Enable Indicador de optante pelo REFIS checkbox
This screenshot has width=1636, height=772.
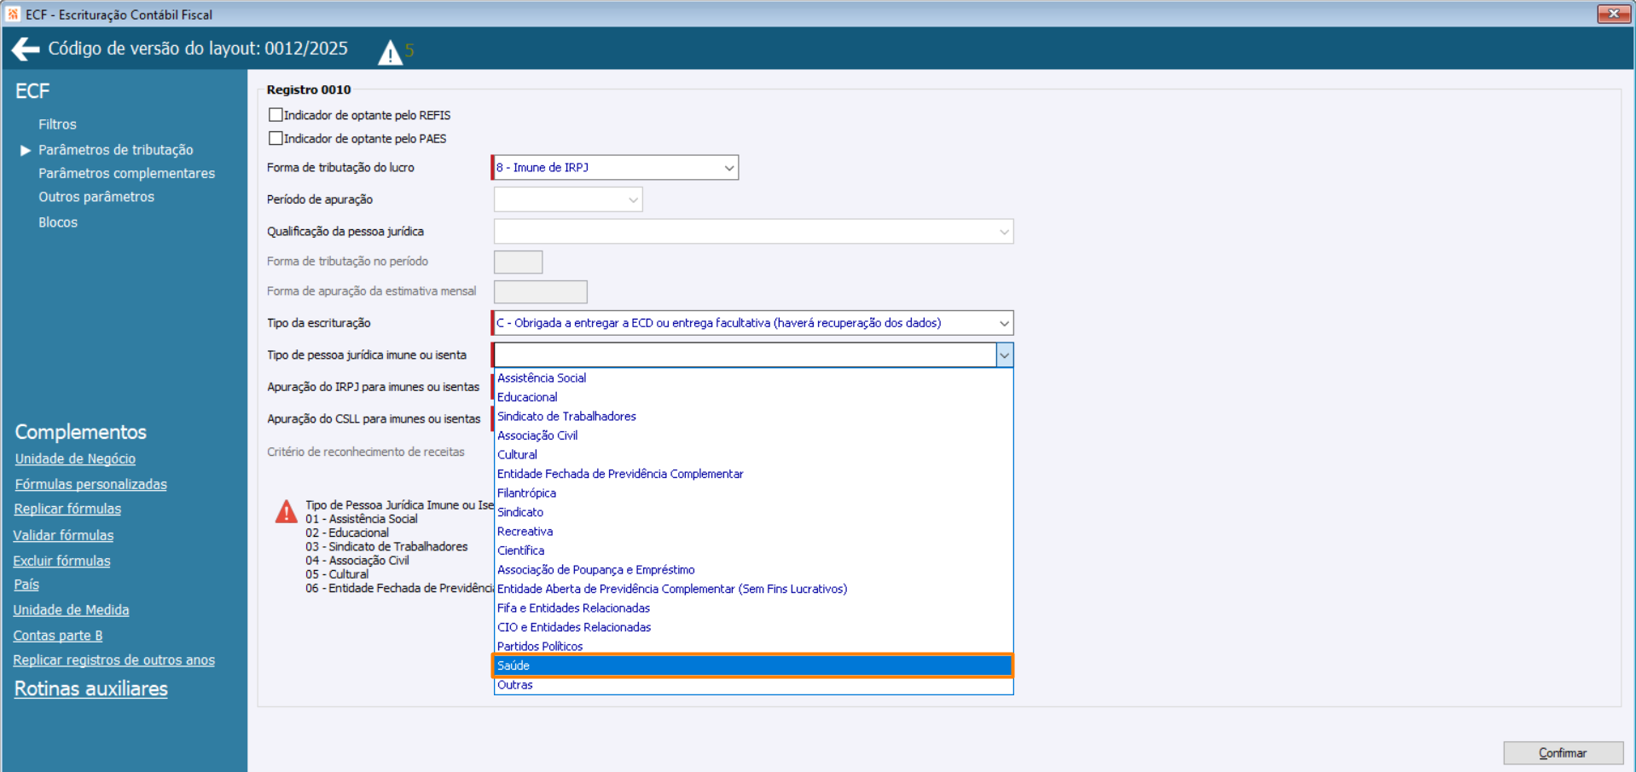coord(276,115)
